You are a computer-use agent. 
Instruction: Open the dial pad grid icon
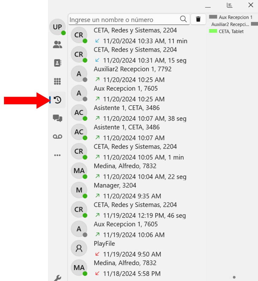57,81
